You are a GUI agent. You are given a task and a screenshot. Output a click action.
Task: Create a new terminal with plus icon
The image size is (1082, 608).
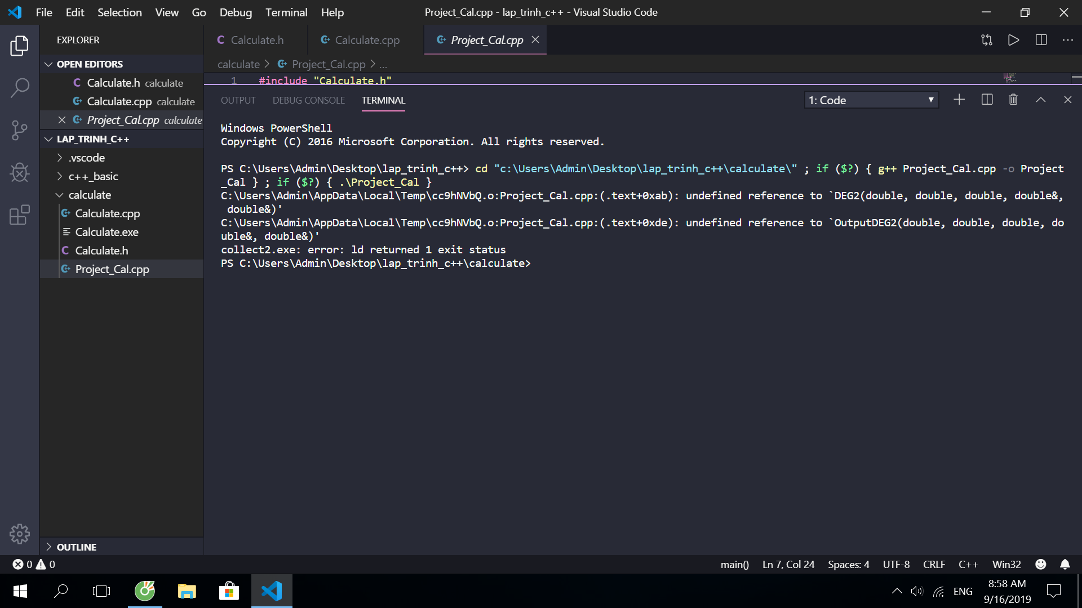pos(959,100)
